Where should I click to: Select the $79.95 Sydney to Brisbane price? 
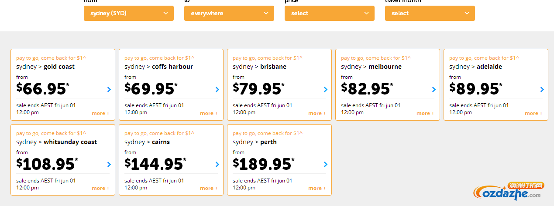[258, 88]
